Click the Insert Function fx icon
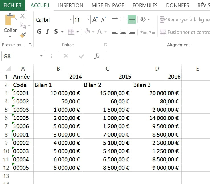 pos(97,56)
